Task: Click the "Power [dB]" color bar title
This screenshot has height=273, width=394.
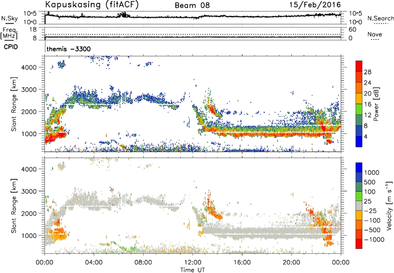Action: point(376,104)
